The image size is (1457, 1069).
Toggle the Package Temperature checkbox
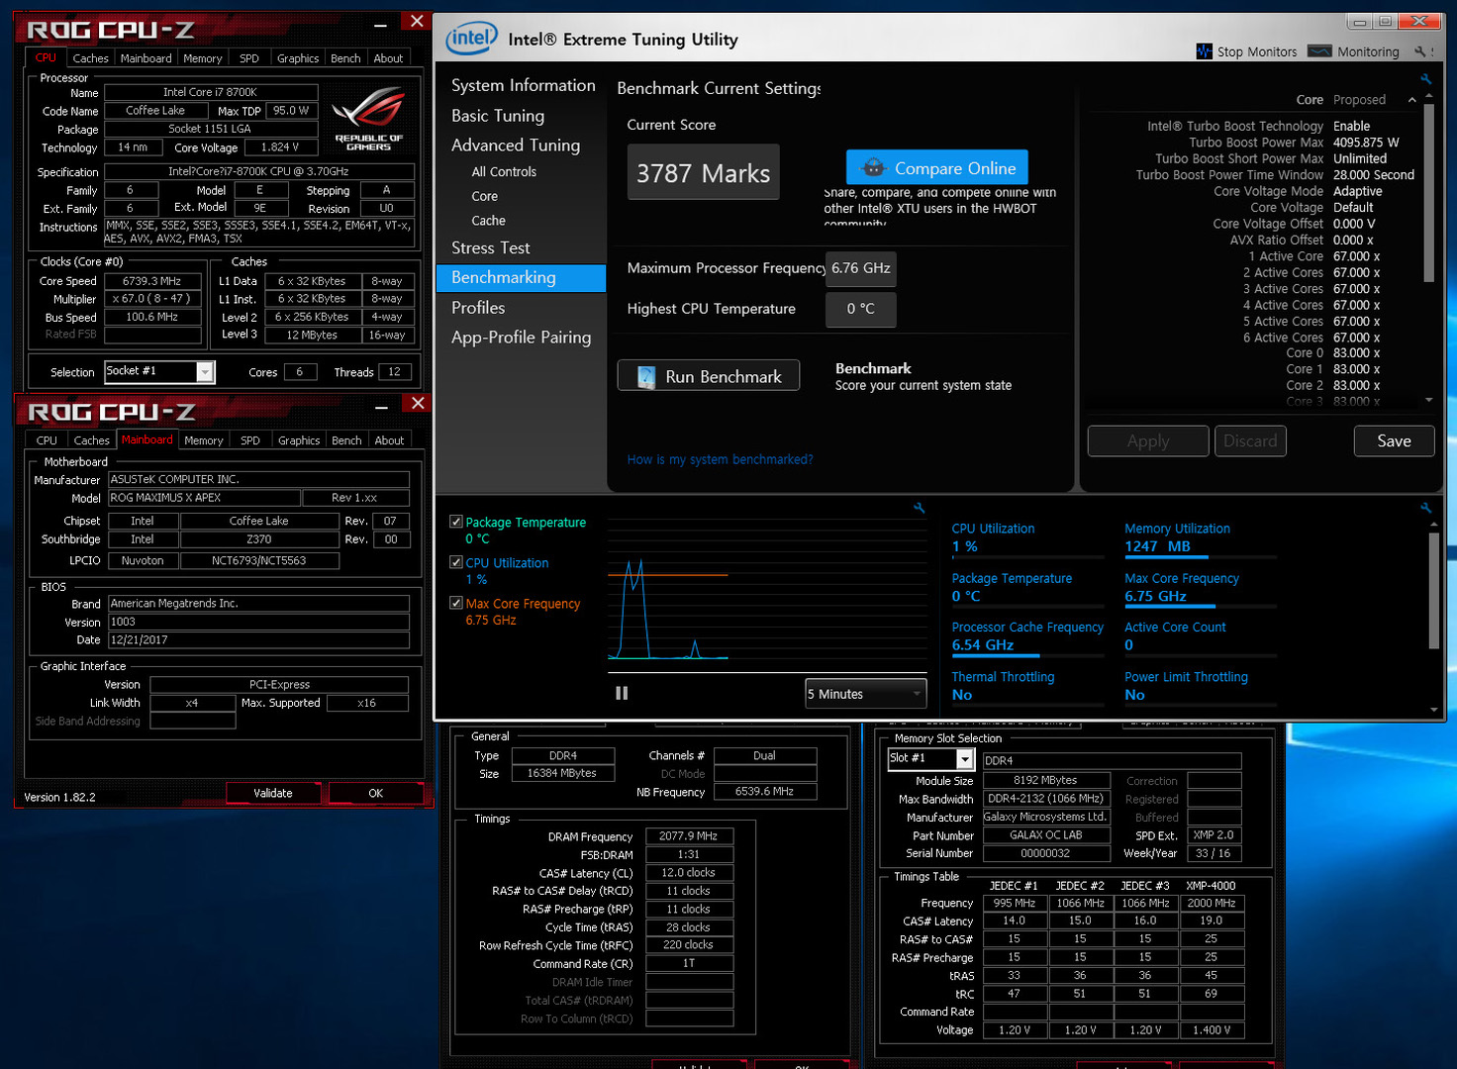456,522
